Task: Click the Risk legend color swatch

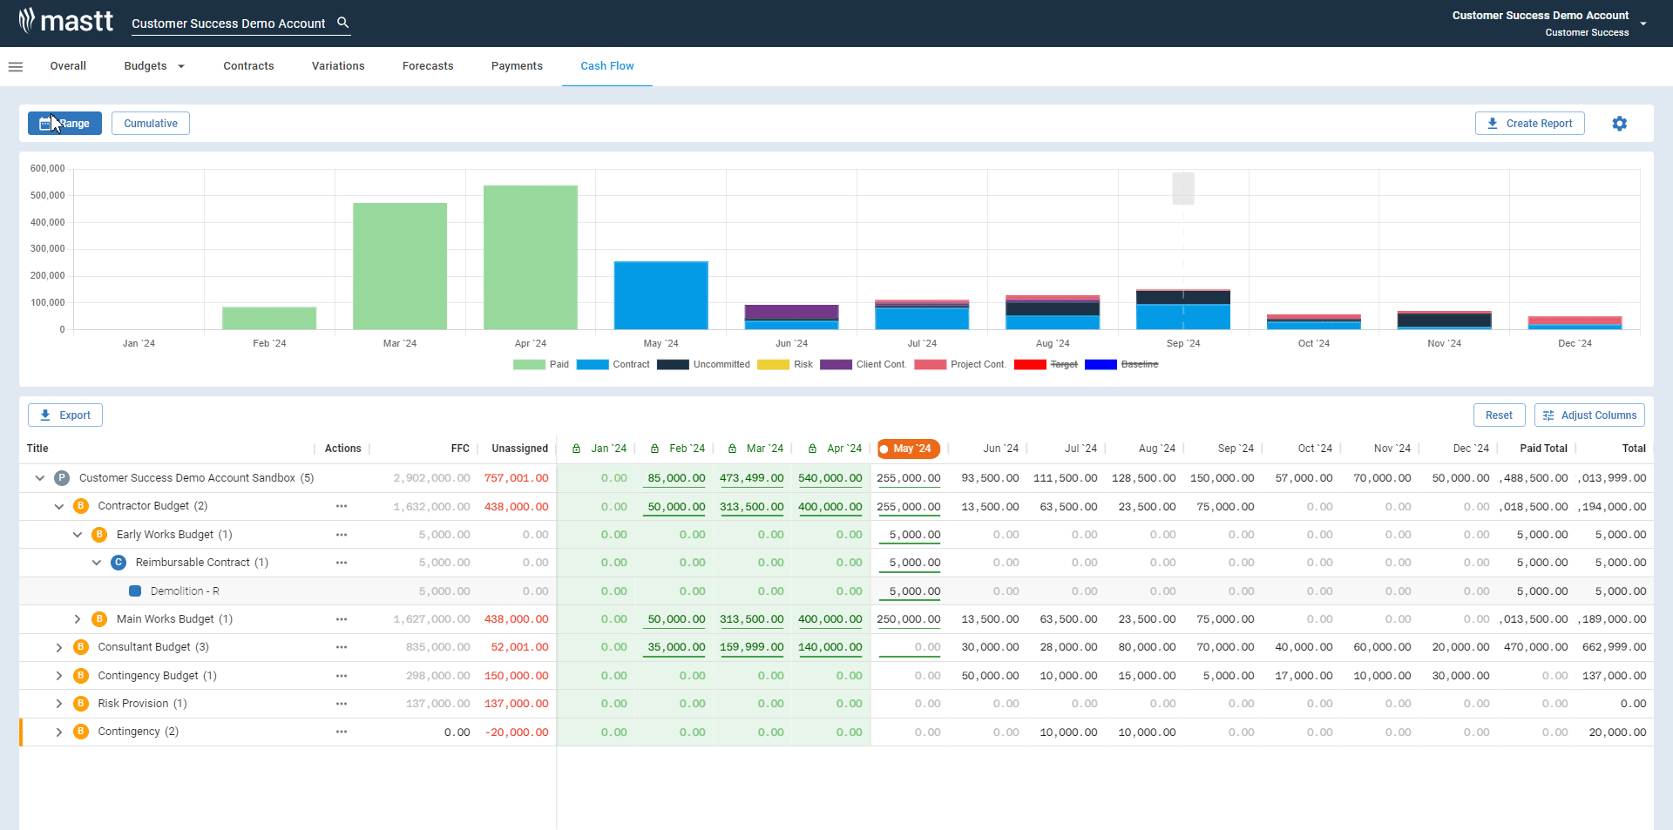Action: click(x=772, y=364)
